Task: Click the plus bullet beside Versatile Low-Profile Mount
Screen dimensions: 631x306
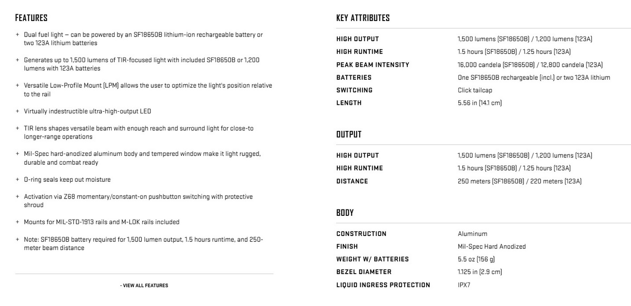Action: (x=18, y=86)
